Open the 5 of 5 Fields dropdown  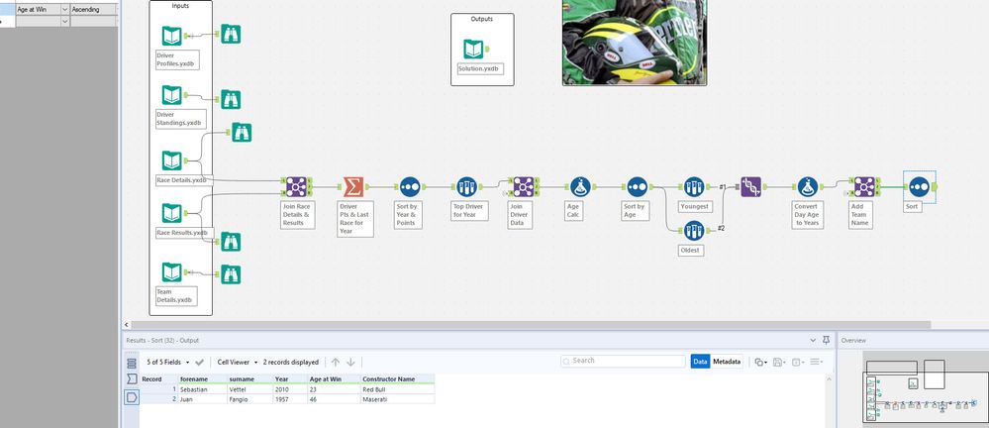[x=167, y=363]
